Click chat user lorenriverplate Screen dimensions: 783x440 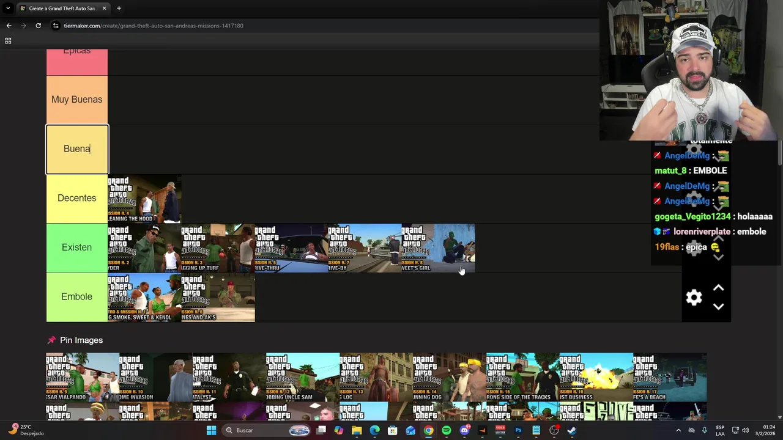tap(702, 232)
